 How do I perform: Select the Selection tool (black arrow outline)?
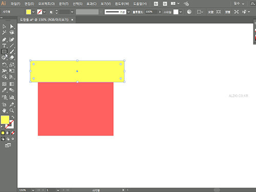[4, 26]
